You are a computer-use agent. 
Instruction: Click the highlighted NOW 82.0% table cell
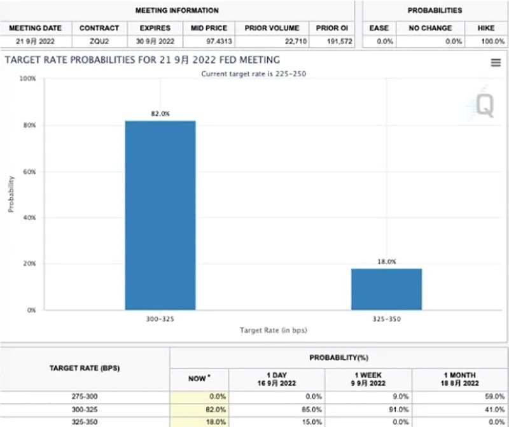pyautogui.click(x=199, y=409)
